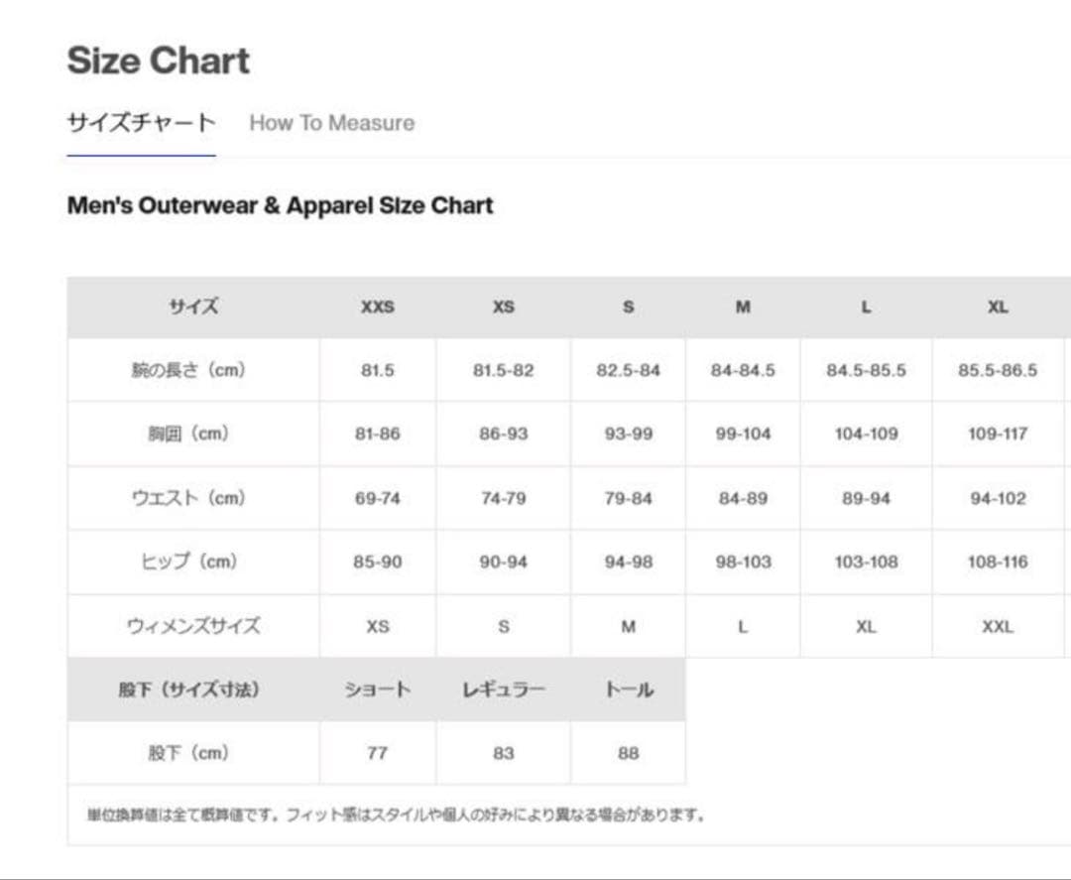Select the 股下（サイズ寸法）header cell

[x=192, y=689]
